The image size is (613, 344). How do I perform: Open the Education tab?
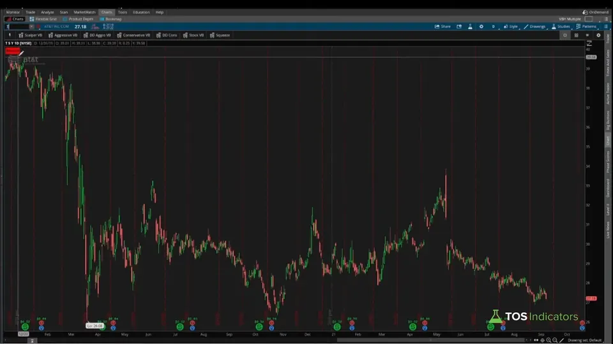pyautogui.click(x=141, y=12)
